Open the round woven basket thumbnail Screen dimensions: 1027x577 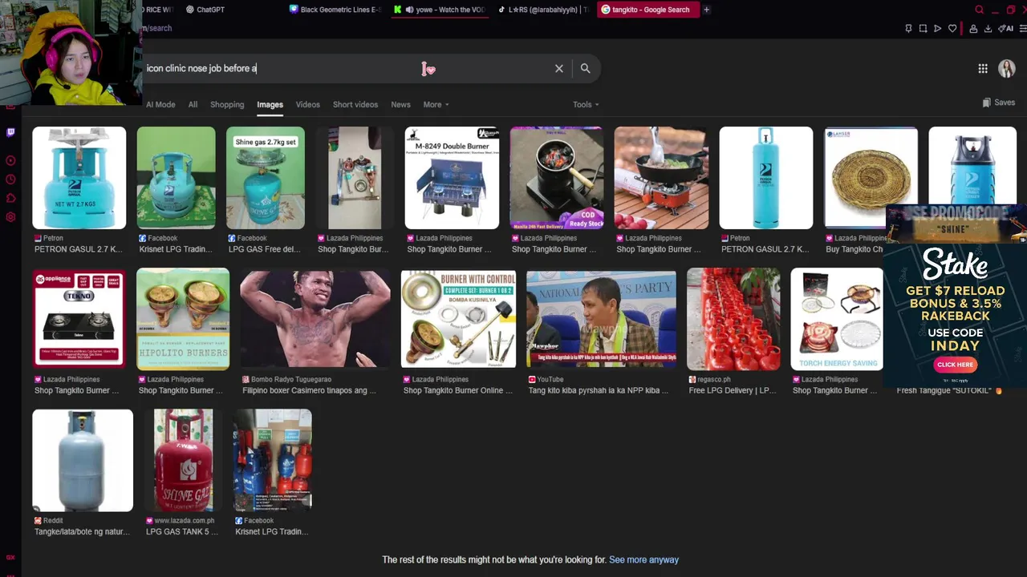click(871, 178)
